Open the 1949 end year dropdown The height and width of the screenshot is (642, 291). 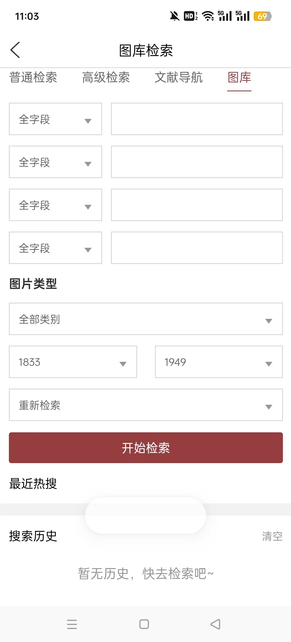point(219,362)
